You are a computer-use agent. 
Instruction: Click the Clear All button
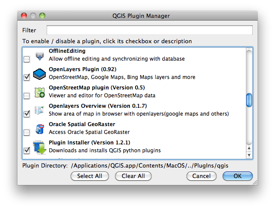pyautogui.click(x=133, y=176)
